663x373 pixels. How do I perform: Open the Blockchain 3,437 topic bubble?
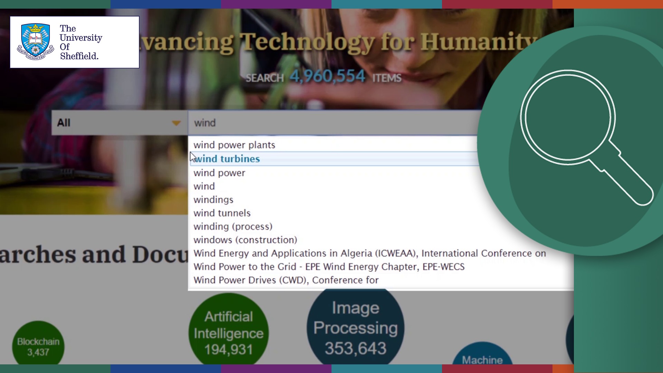coord(38,343)
